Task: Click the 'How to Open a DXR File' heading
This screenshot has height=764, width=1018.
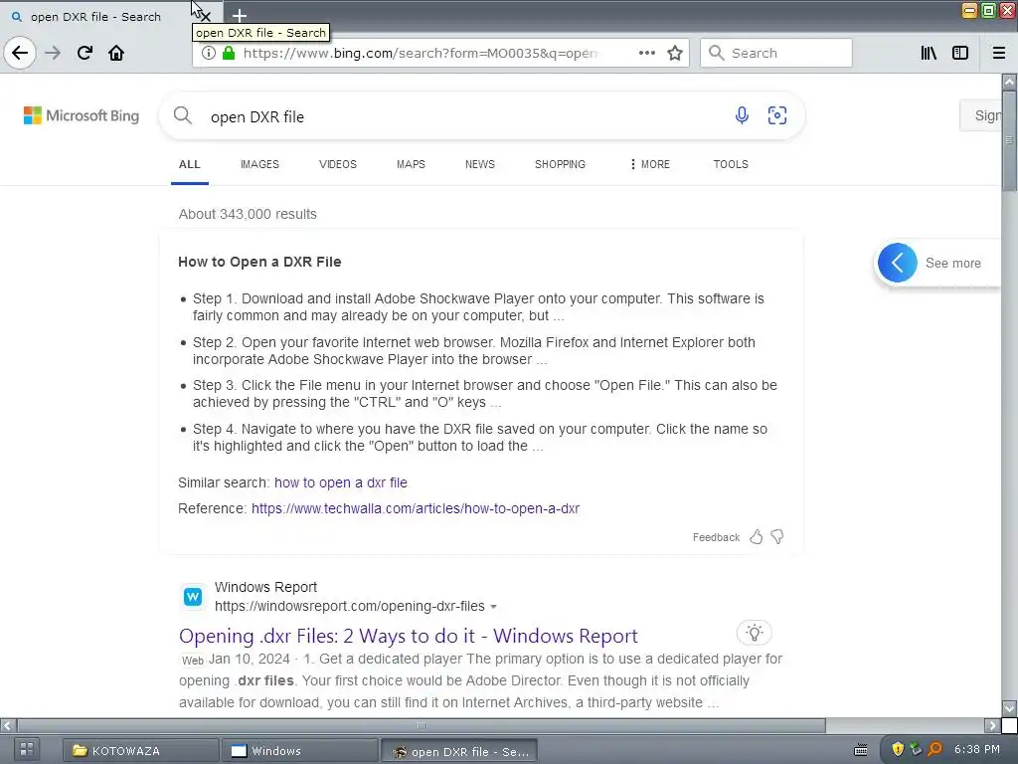Action: pyautogui.click(x=259, y=262)
